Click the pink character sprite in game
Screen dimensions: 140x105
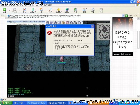[x=62, y=59]
